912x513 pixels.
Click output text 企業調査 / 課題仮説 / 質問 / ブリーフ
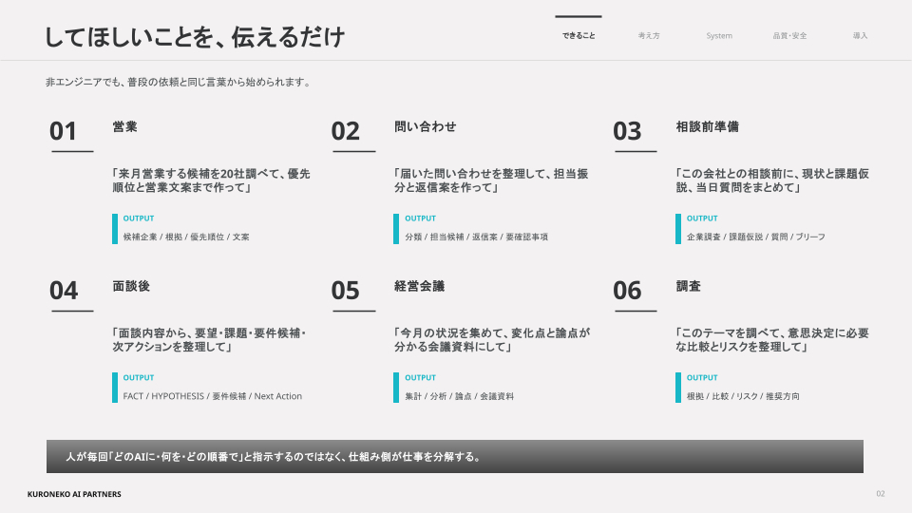(x=755, y=237)
